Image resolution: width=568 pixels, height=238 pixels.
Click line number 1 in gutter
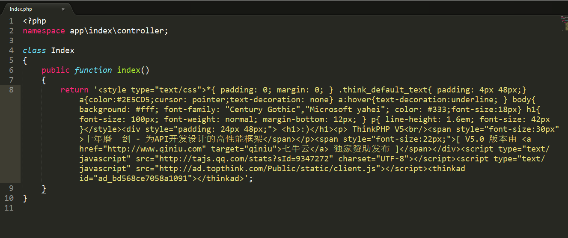(x=11, y=21)
